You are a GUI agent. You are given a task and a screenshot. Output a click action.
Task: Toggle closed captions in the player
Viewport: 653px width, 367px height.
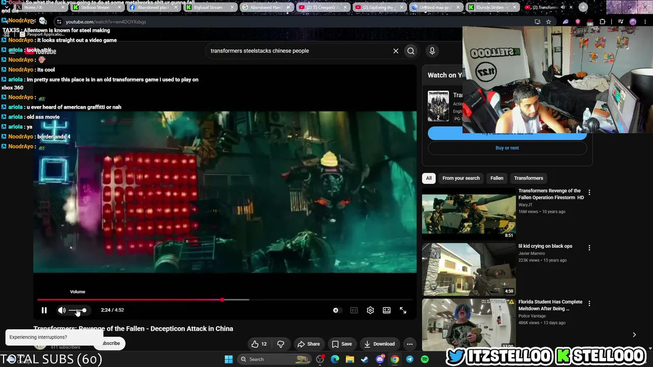click(354, 310)
